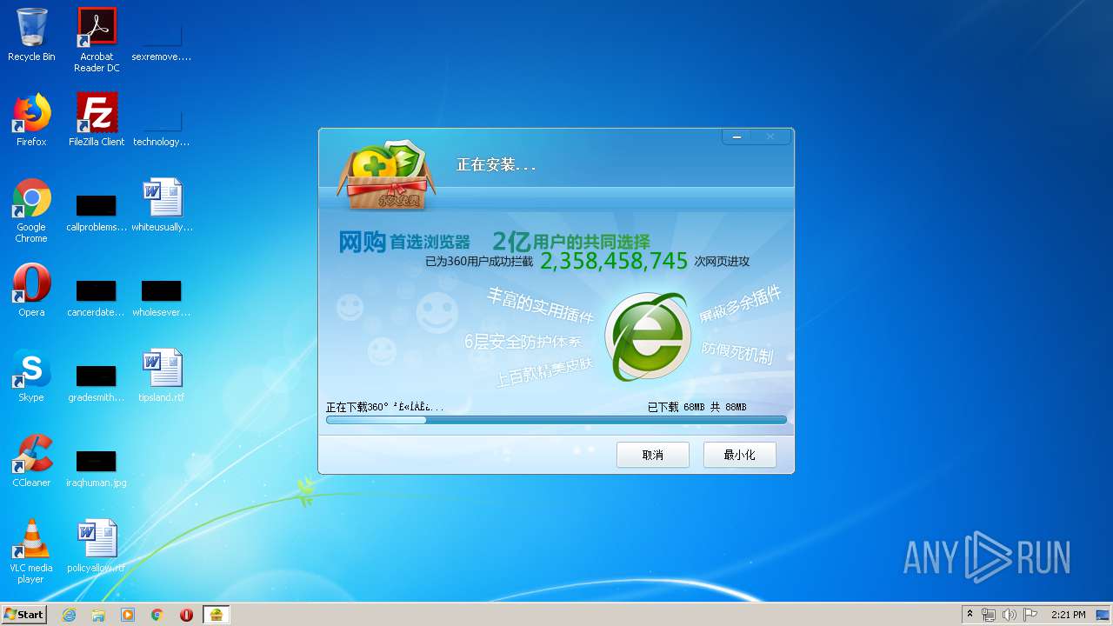Image resolution: width=1113 pixels, height=626 pixels.
Task: Select the wholesever desktop file
Action: (161, 297)
